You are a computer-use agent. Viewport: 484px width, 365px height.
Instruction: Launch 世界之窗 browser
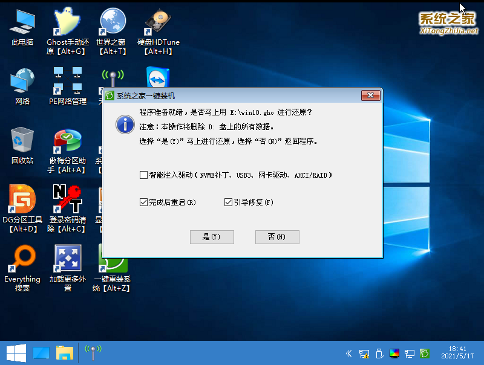113,27
